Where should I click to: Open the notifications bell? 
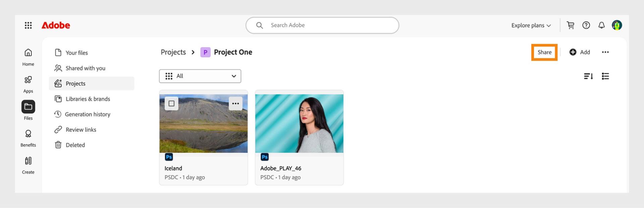click(601, 25)
